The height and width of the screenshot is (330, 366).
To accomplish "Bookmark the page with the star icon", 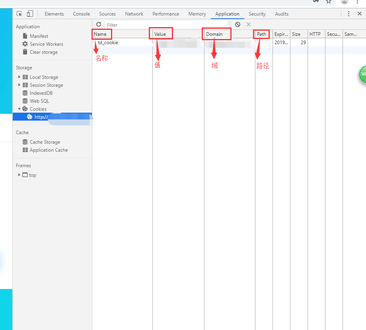I will [329, 2].
